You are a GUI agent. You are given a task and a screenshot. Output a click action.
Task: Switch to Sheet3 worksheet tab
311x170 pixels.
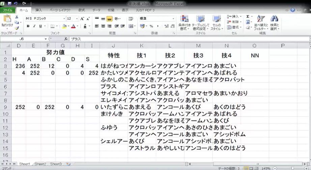56,164
